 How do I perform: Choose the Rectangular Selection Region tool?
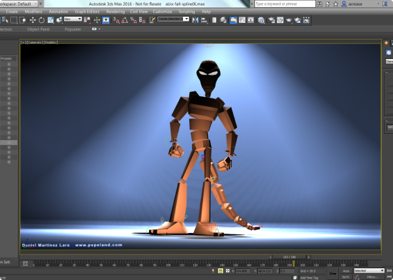[14, 20]
